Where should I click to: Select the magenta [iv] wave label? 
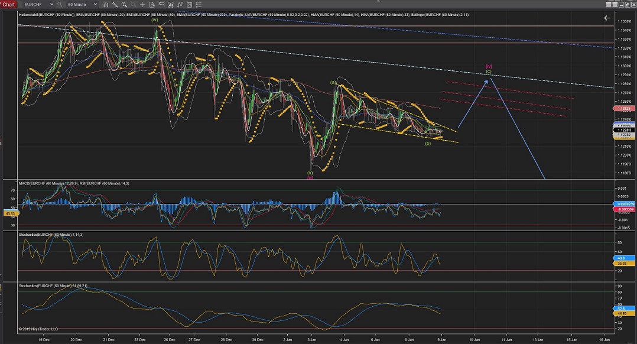click(x=489, y=66)
